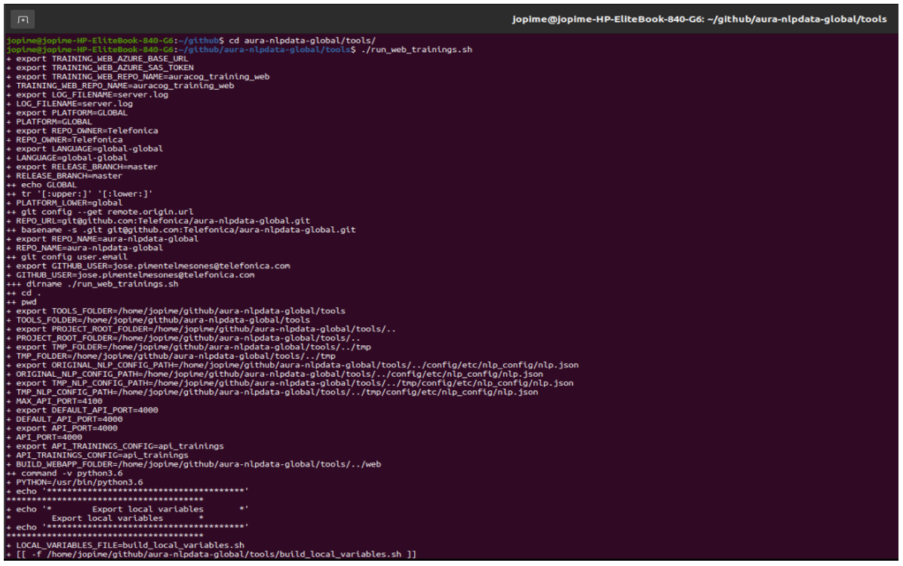Open a new terminal tab icon
Image resolution: width=903 pixels, height=566 pixels.
click(x=23, y=20)
